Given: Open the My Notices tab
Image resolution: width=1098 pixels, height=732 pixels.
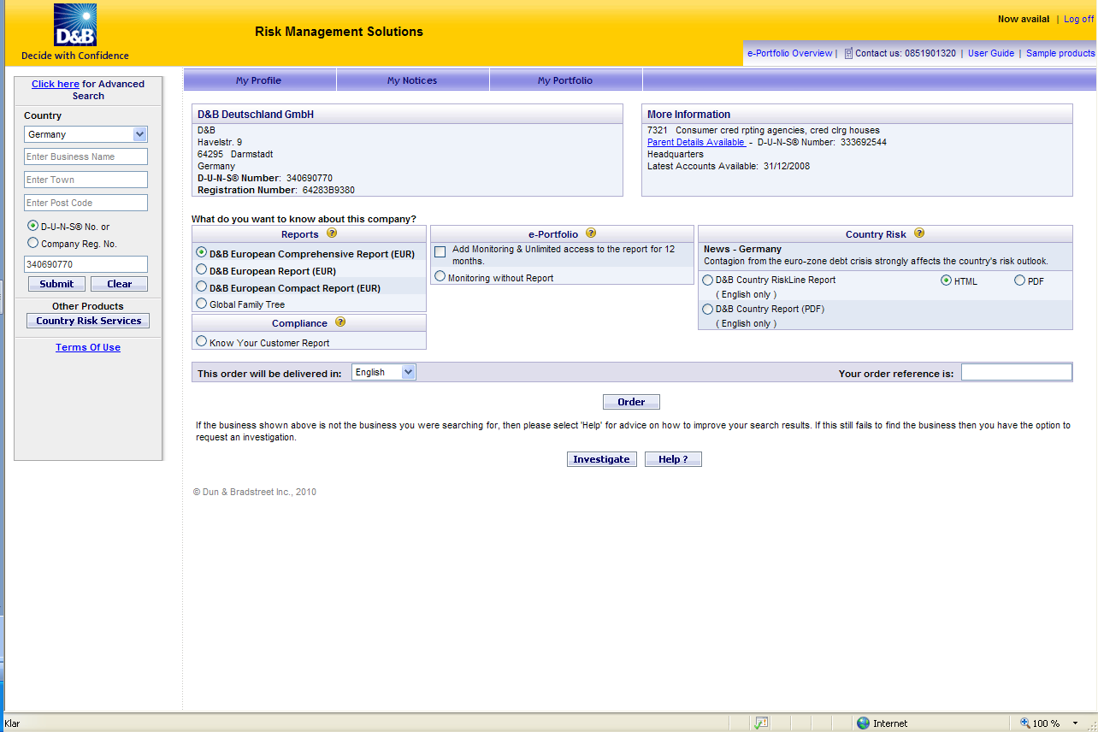Looking at the screenshot, I should click(x=412, y=80).
